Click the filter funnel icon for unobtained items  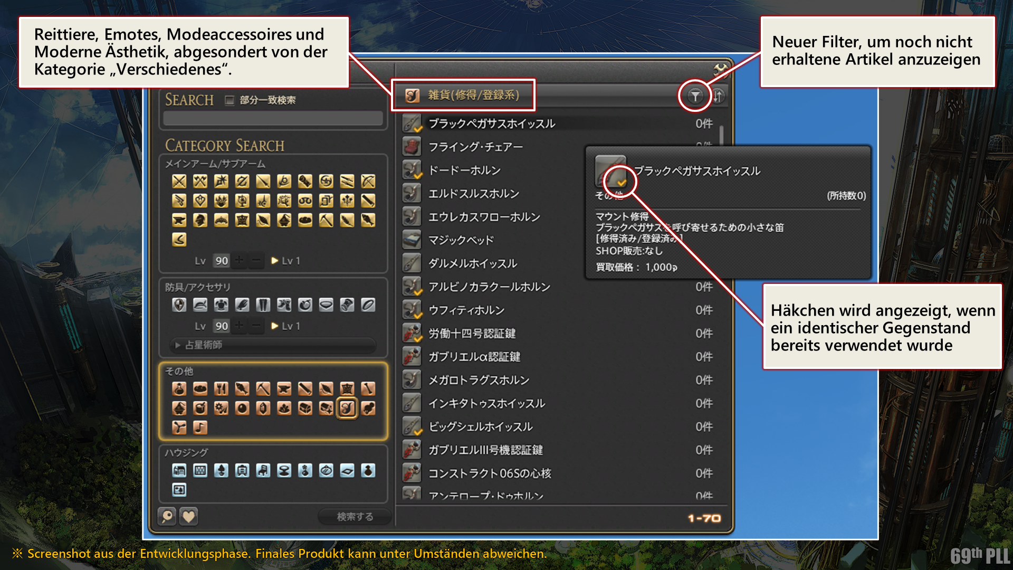pyautogui.click(x=695, y=96)
